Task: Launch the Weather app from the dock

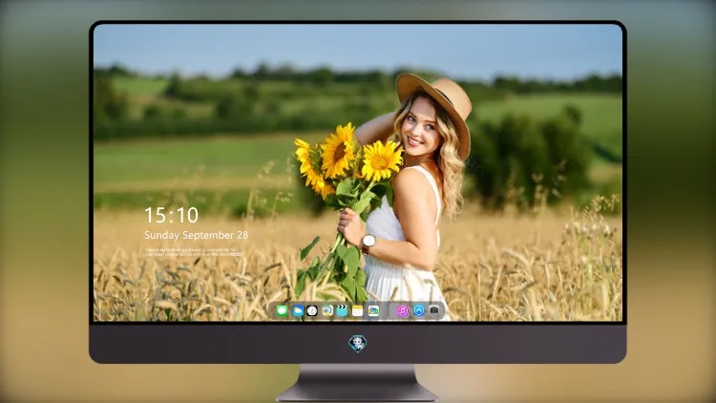Action: [x=298, y=310]
